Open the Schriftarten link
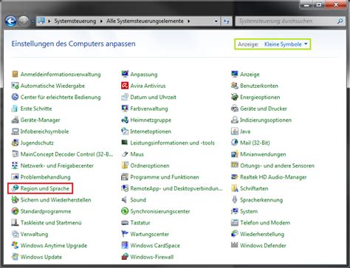Image resolution: width=350 pixels, height=268 pixels. coord(254,188)
